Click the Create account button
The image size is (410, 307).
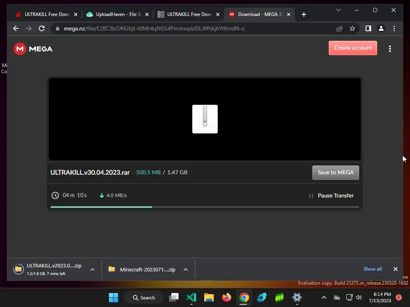[x=353, y=48]
